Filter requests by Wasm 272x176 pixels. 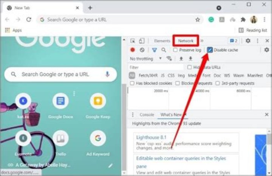pos(238,76)
